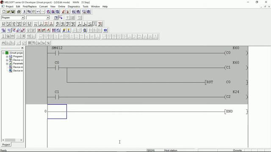Click the blue cursor cell at step 0

point(57,111)
